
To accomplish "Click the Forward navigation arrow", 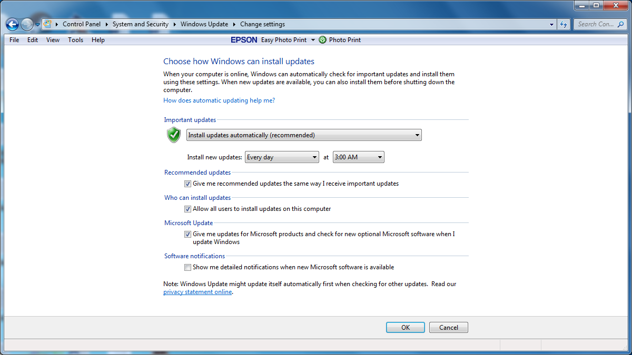I will point(27,24).
